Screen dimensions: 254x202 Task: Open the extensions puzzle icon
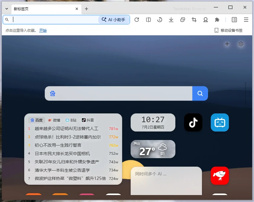point(217,20)
